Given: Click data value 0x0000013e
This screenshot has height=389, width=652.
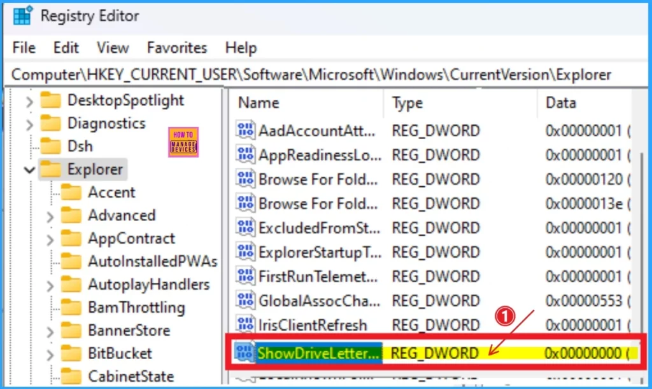Looking at the screenshot, I should coord(584,203).
